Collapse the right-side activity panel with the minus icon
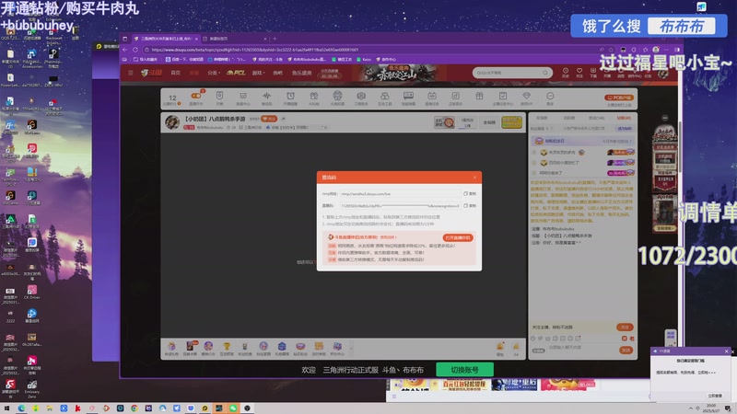The height and width of the screenshot is (414, 737). pos(664,118)
